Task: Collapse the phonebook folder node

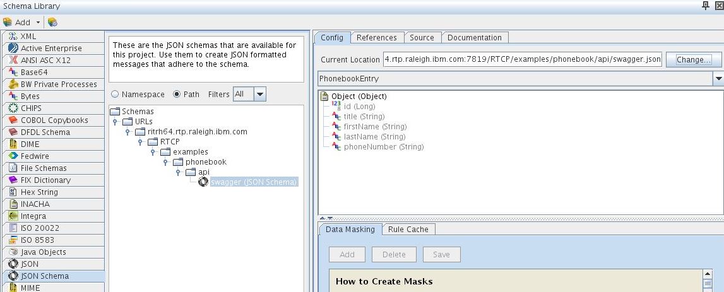Action: coord(166,162)
